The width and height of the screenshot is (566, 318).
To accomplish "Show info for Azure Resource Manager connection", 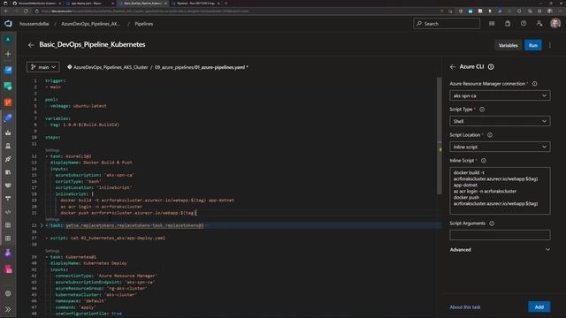I will click(x=534, y=84).
